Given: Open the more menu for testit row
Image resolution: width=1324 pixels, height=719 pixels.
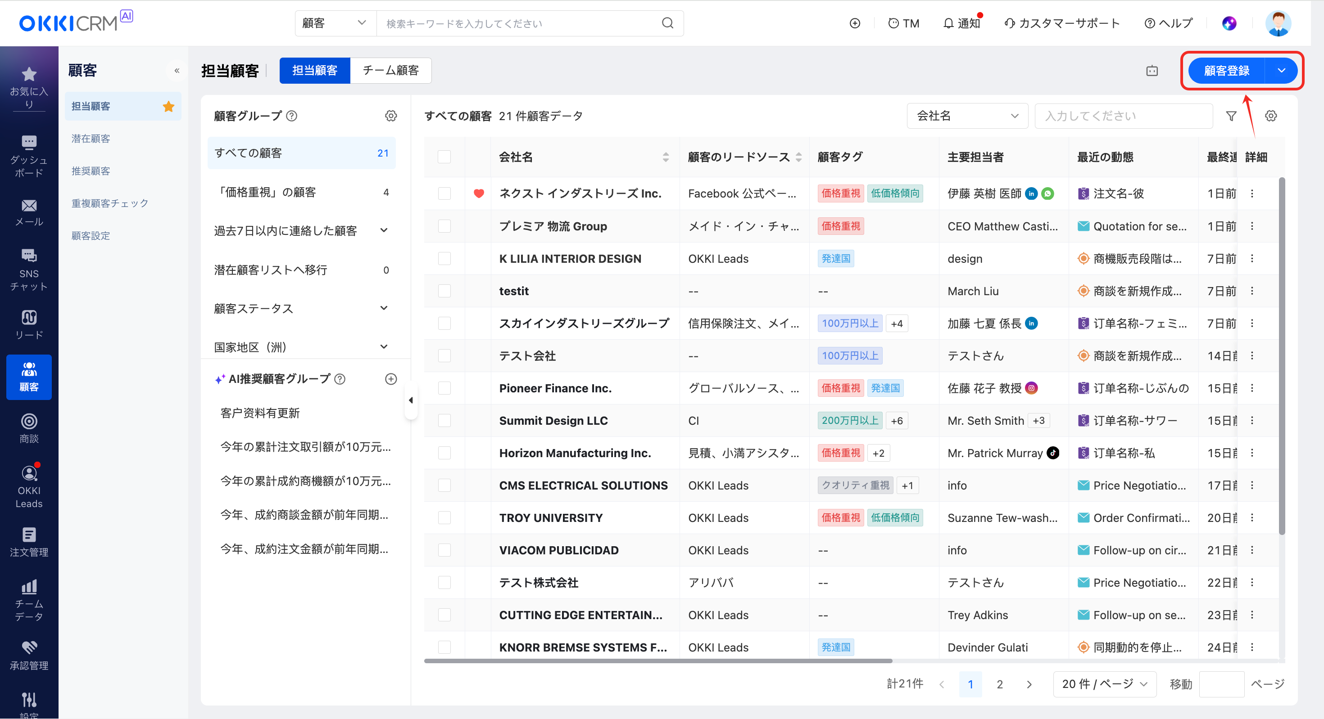Looking at the screenshot, I should point(1252,291).
